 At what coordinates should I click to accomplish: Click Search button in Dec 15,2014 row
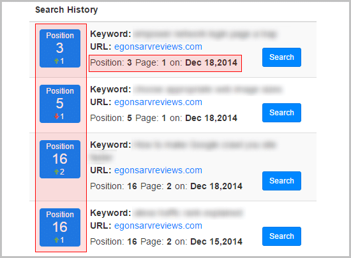pos(281,236)
